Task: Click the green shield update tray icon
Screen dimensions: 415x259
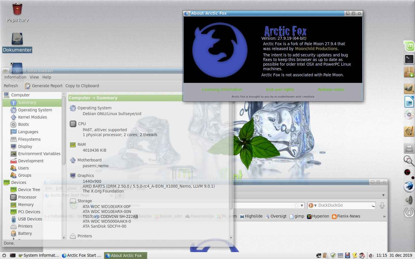Action: click(x=333, y=255)
